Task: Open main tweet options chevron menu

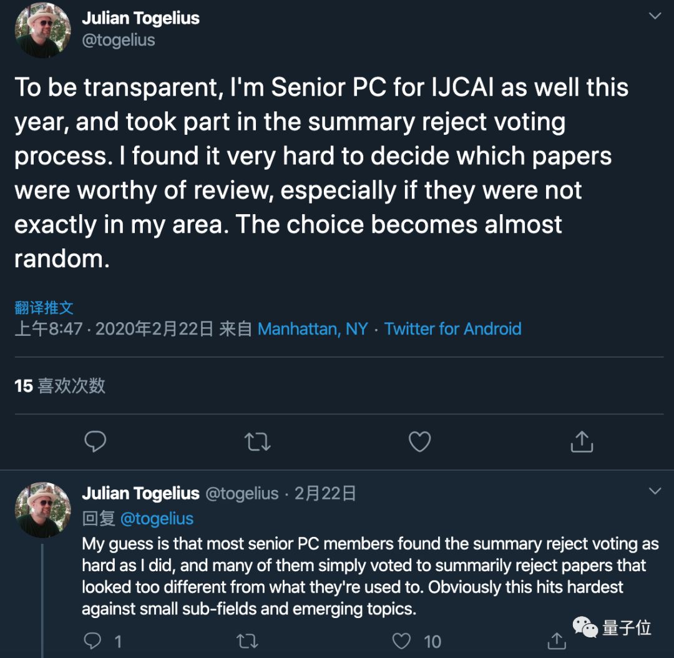Action: click(655, 16)
